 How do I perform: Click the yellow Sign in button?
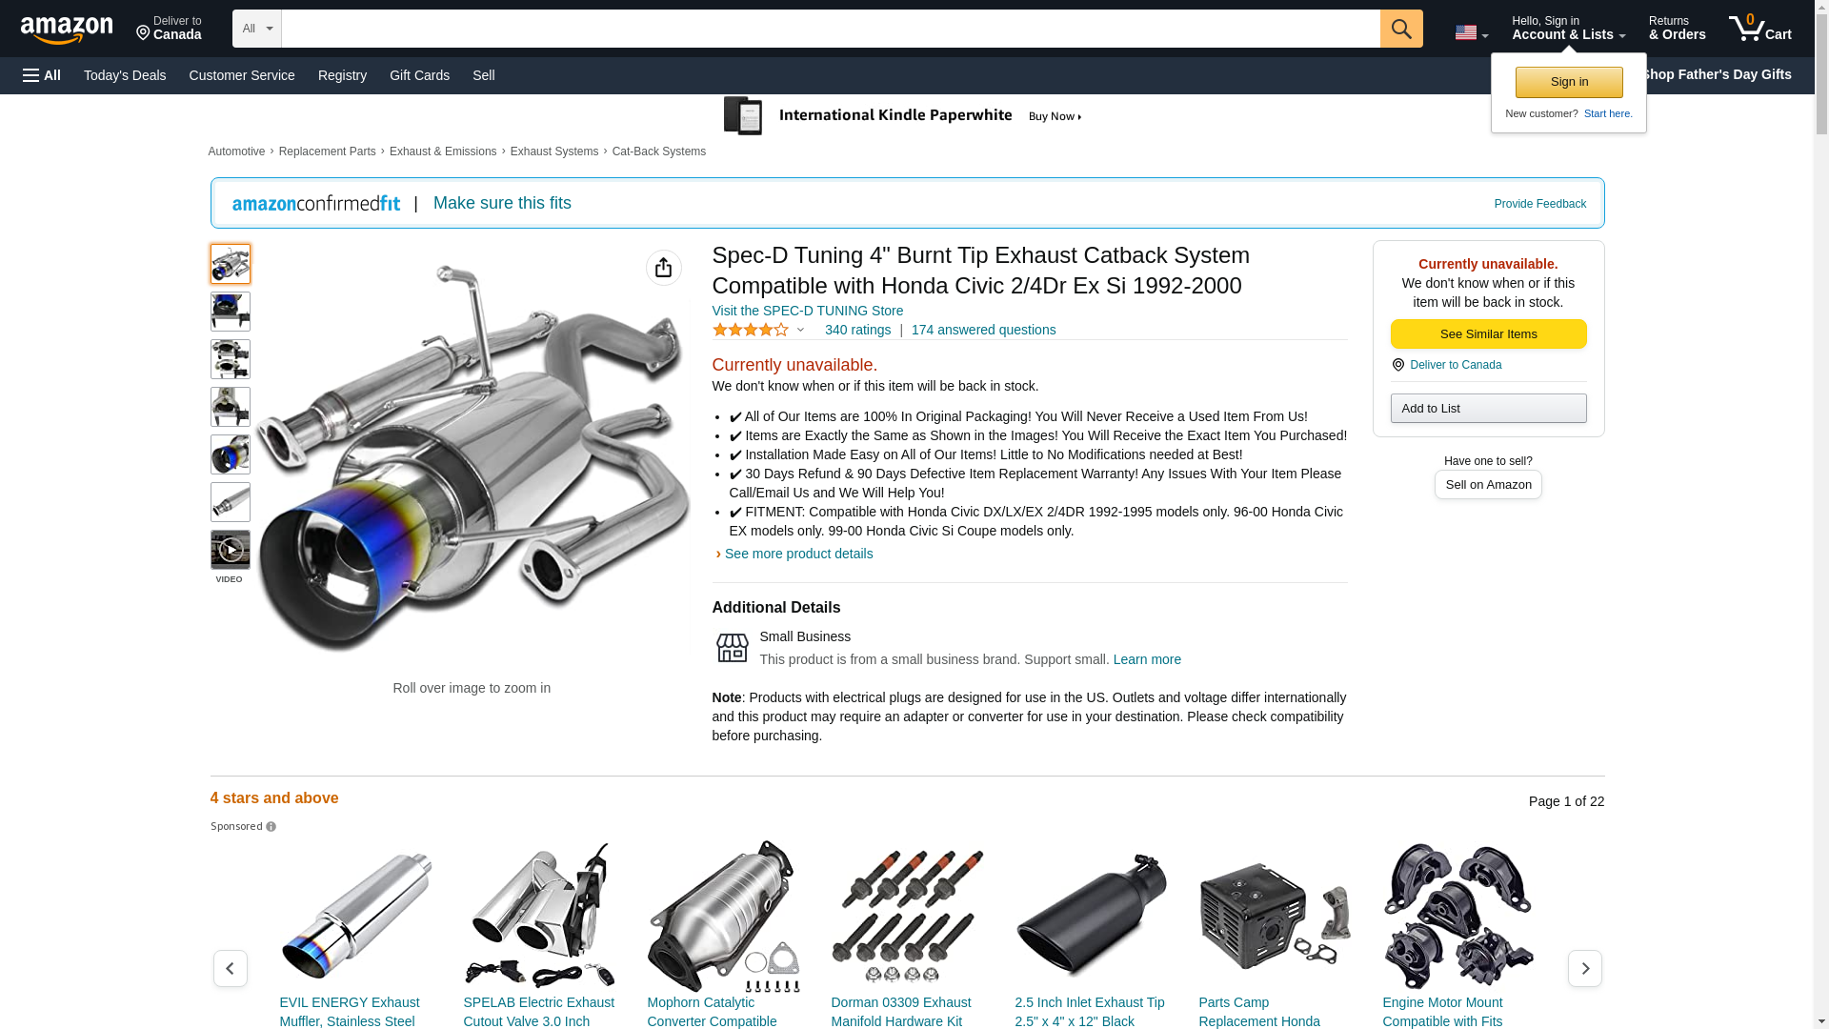pos(1568,82)
